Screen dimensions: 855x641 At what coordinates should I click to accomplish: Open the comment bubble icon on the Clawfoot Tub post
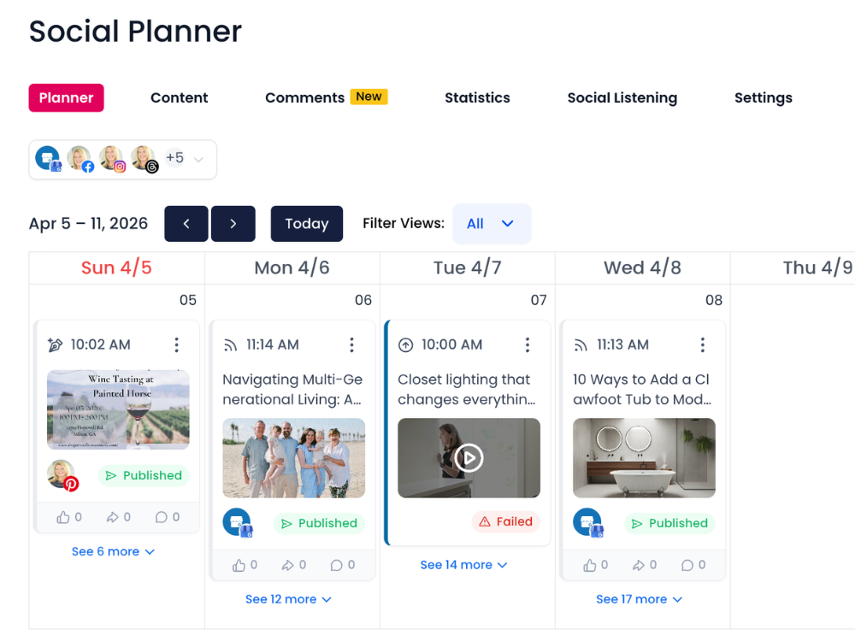click(690, 565)
